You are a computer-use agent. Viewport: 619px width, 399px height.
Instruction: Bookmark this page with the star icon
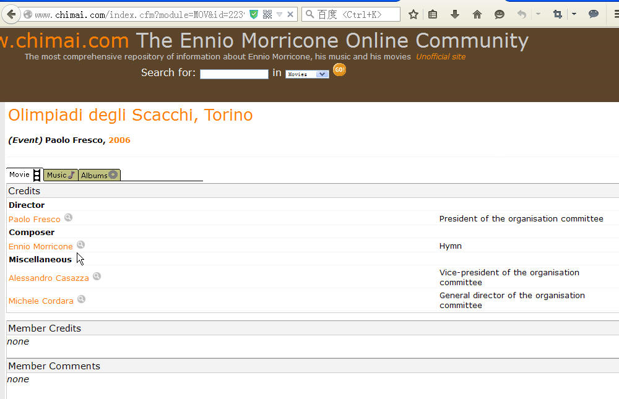pos(413,15)
